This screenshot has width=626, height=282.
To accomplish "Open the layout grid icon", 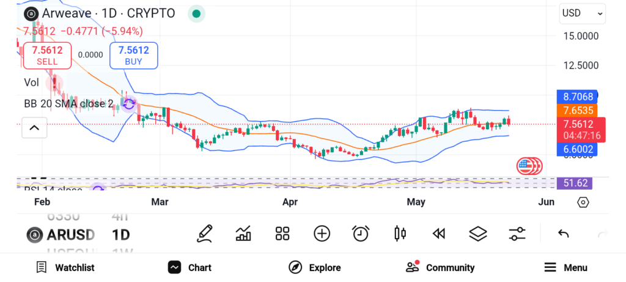I will coord(282,234).
